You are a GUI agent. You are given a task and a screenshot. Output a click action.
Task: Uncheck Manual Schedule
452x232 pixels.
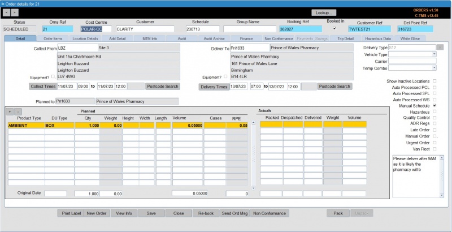pos(434,106)
